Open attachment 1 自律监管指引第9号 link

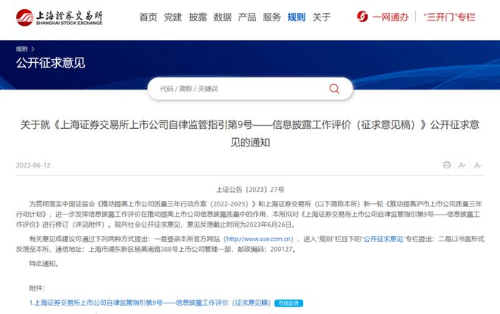coord(150,303)
